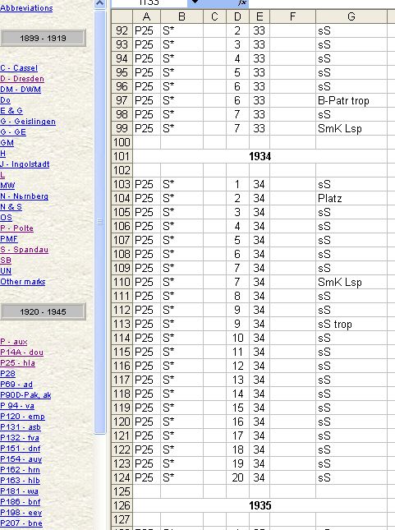
Task: Select row 101 header
Action: (122, 156)
